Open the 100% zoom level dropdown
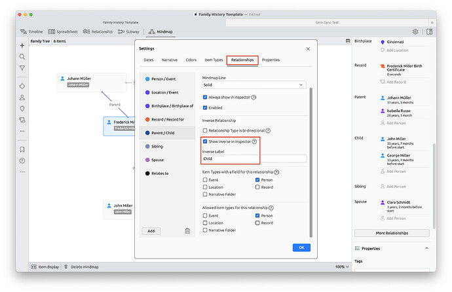The width and height of the screenshot is (452, 292). point(341,266)
